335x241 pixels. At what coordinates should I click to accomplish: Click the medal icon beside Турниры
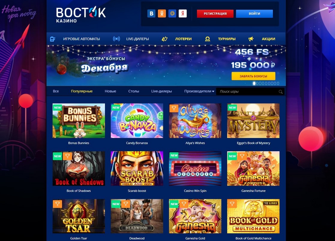[208, 39]
